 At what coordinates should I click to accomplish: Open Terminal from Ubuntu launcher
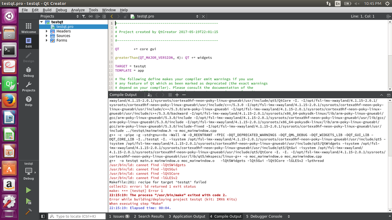coord(9,50)
